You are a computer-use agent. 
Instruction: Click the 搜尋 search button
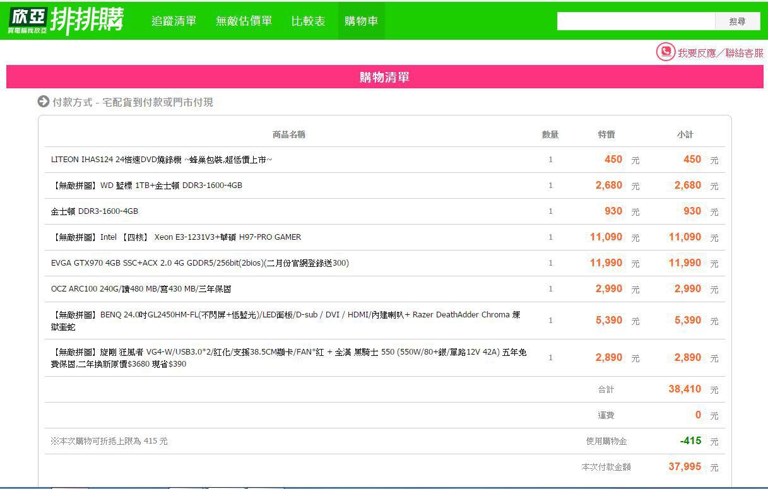point(737,21)
